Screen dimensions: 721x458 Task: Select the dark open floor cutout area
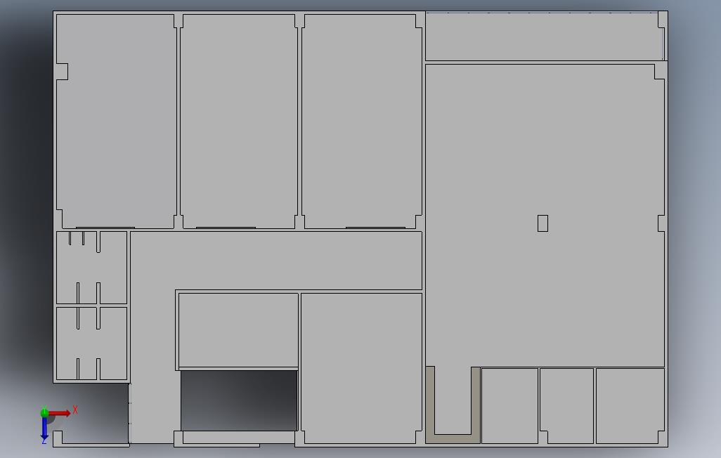tap(239, 401)
